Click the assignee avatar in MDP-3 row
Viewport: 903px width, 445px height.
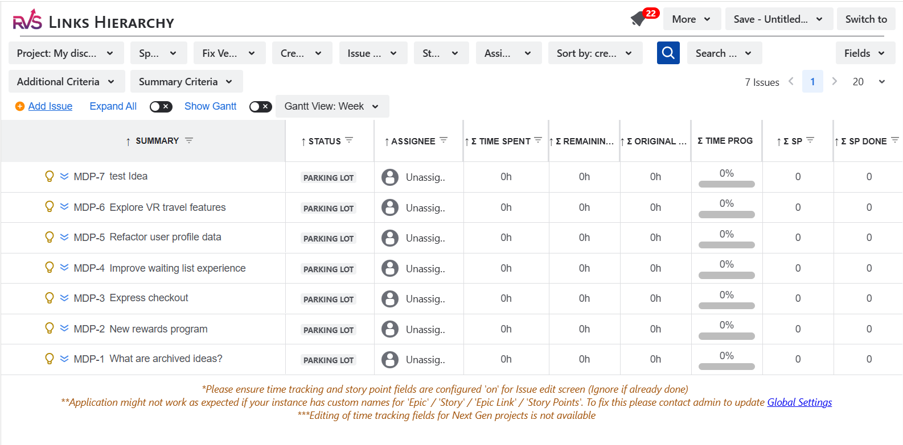(390, 299)
